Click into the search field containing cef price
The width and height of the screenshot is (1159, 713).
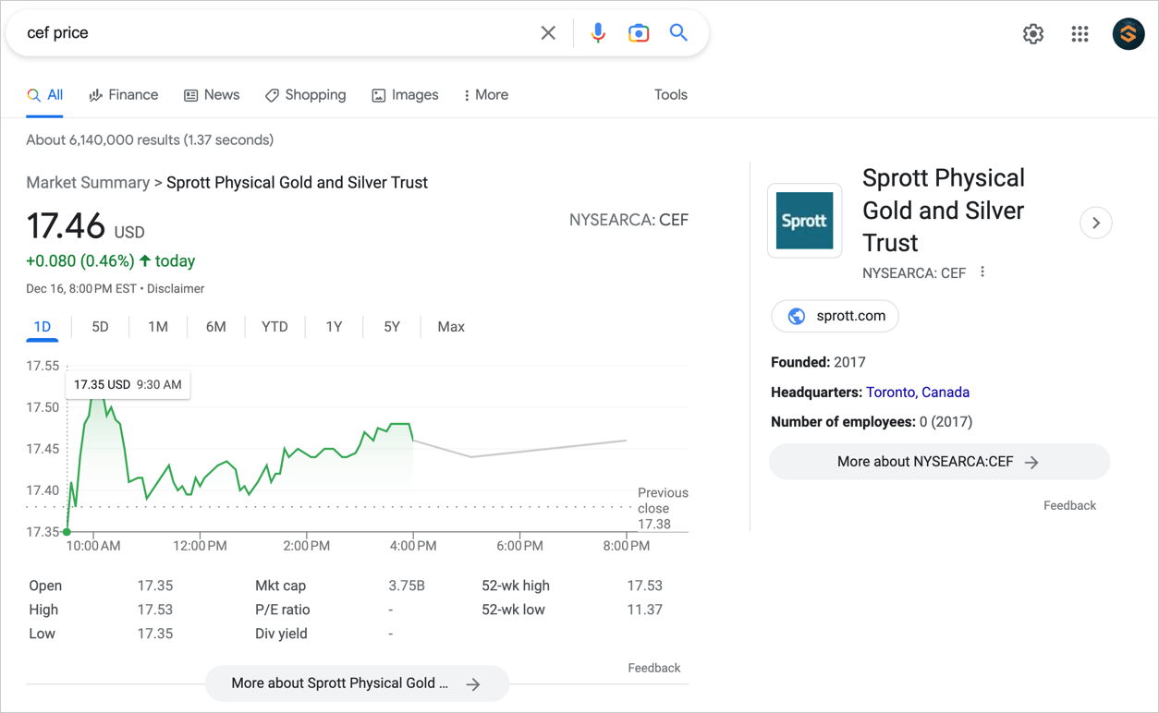(277, 33)
